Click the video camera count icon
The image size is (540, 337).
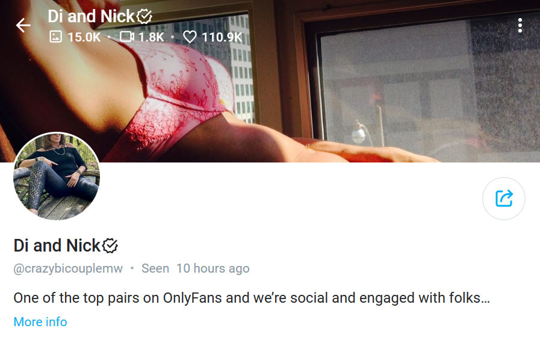point(127,37)
